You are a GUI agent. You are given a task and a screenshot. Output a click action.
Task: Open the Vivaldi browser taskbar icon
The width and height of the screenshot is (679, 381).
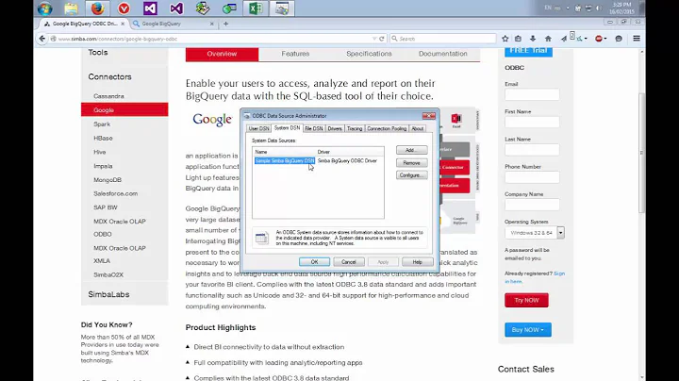click(x=124, y=8)
